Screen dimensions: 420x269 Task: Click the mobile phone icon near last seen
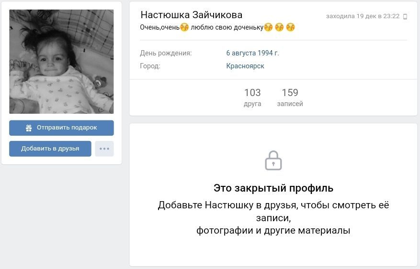(405, 17)
